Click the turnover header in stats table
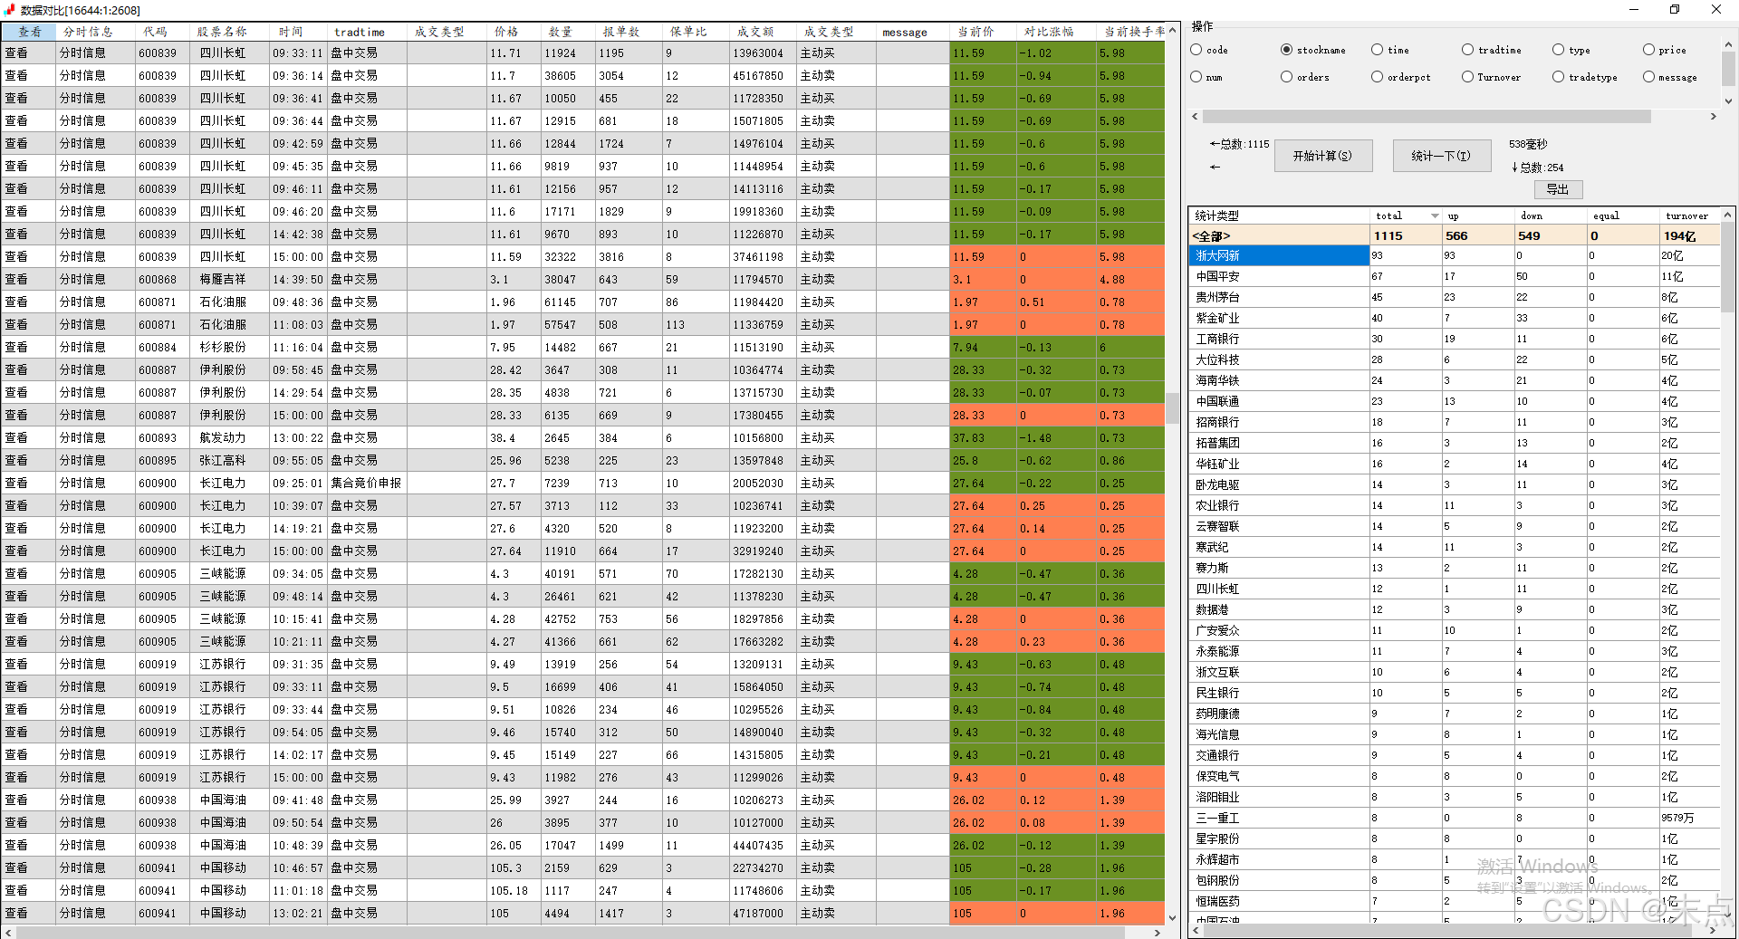 point(1689,216)
